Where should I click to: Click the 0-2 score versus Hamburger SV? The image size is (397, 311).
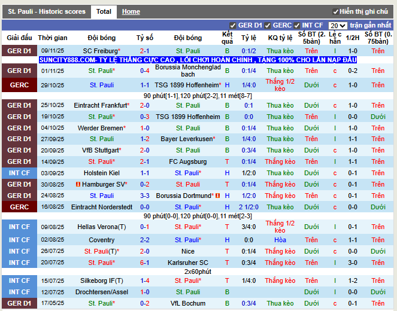pos(144,184)
